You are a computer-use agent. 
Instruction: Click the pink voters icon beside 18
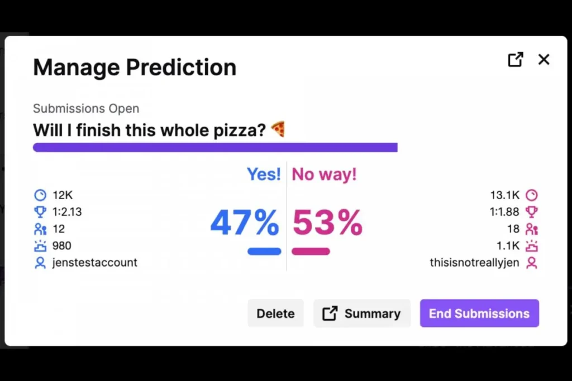click(x=532, y=229)
